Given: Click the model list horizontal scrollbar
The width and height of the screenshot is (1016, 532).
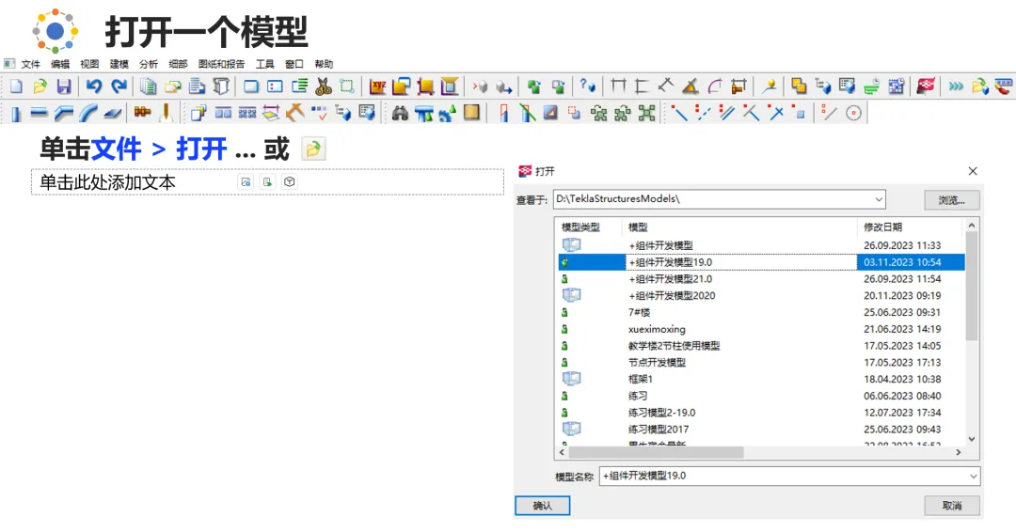Looking at the screenshot, I should (656, 452).
